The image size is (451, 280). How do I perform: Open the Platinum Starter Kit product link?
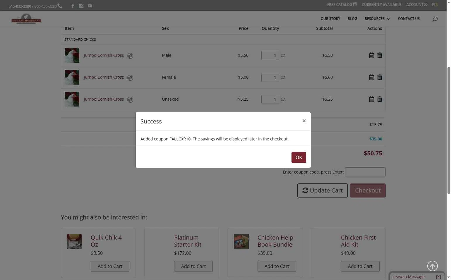pos(188,241)
